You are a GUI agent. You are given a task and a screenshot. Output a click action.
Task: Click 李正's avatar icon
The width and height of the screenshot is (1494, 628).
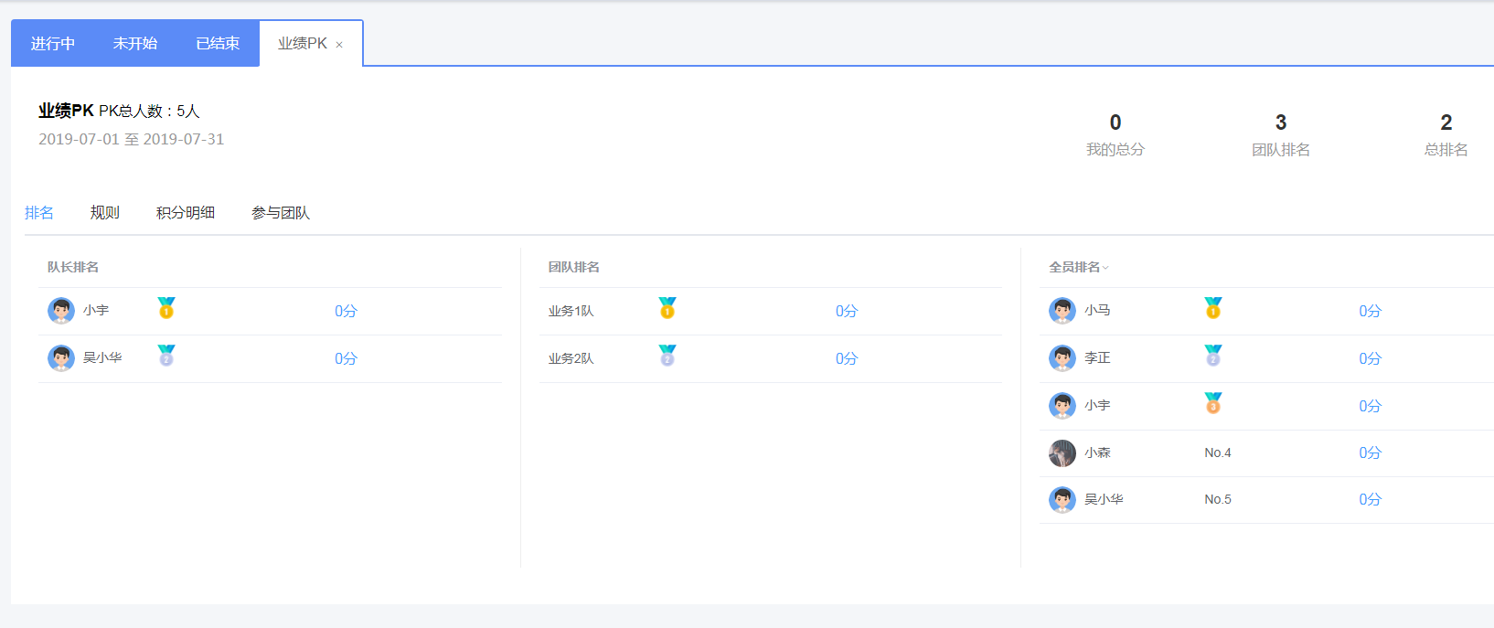(x=1062, y=358)
